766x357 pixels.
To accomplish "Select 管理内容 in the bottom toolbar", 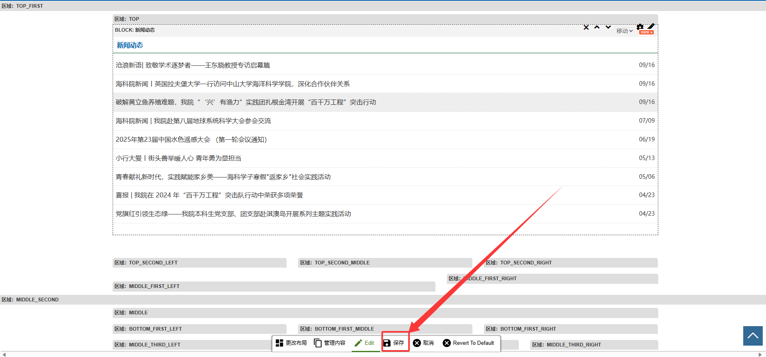I will click(x=330, y=343).
